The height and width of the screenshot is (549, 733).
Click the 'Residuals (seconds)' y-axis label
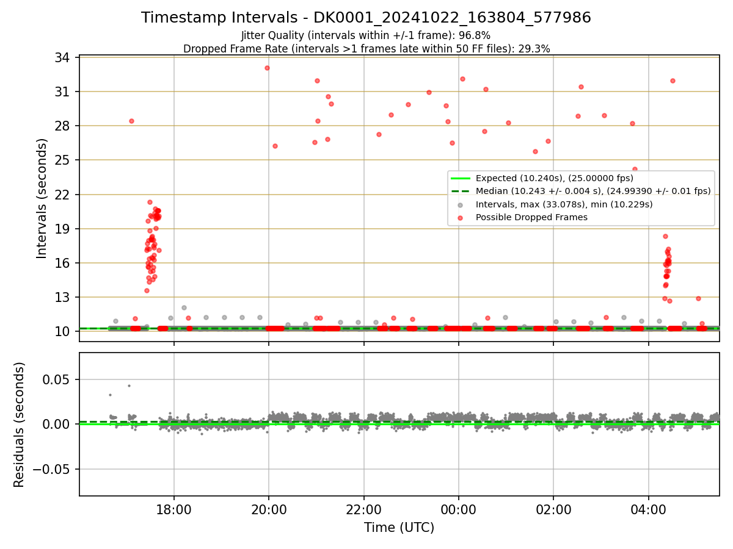point(20,425)
